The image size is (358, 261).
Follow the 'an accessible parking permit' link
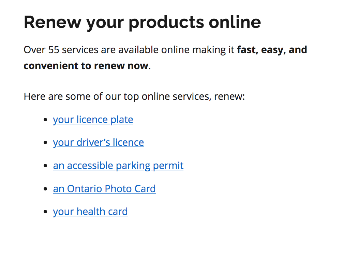[x=118, y=166]
